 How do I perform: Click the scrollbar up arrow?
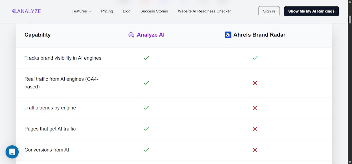(x=350, y=2)
